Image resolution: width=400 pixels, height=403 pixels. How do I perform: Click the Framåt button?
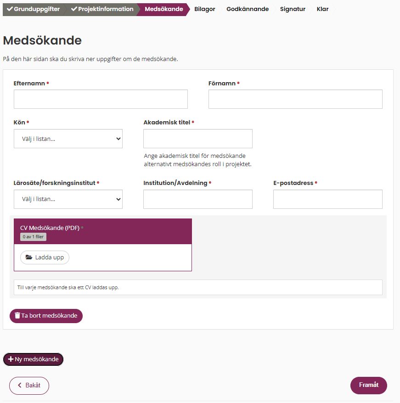[369, 385]
